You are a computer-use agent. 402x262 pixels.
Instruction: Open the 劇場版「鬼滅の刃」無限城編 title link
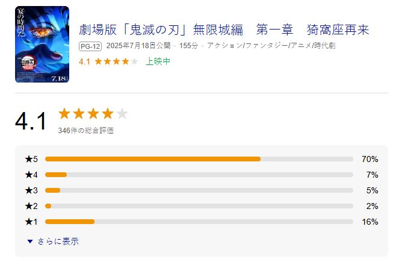click(224, 30)
